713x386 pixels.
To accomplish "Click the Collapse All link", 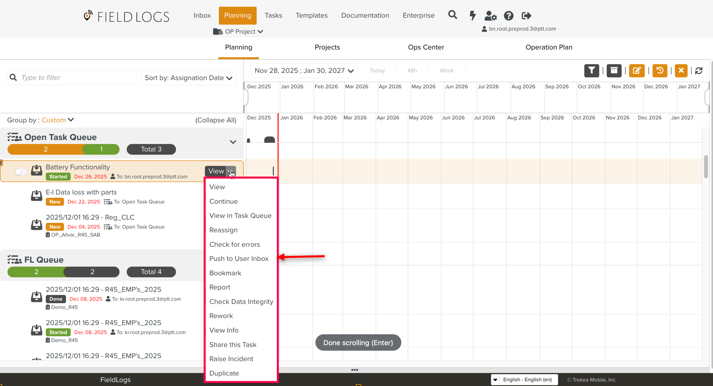I will (216, 120).
